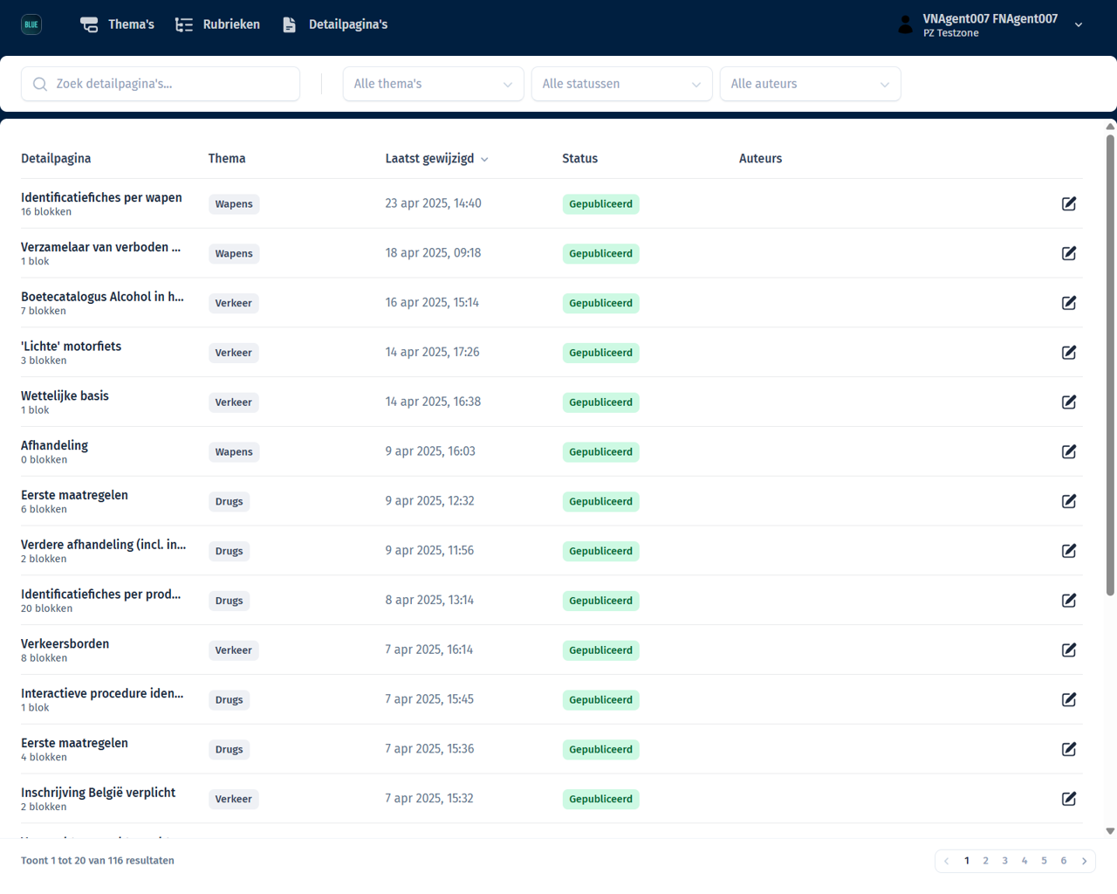Click the Thema column header
The width and height of the screenshot is (1117, 894).
coord(227,158)
